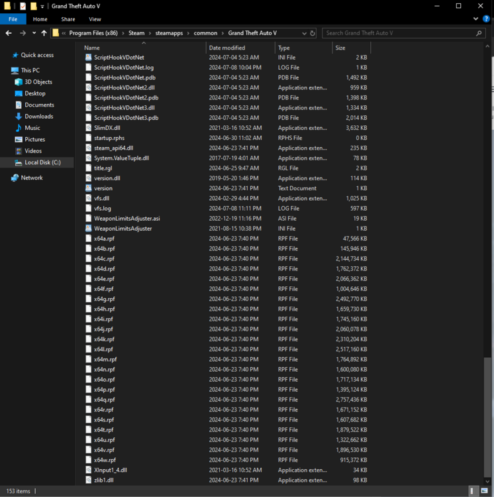
Task: Go back with the Back arrow
Action: click(x=9, y=33)
